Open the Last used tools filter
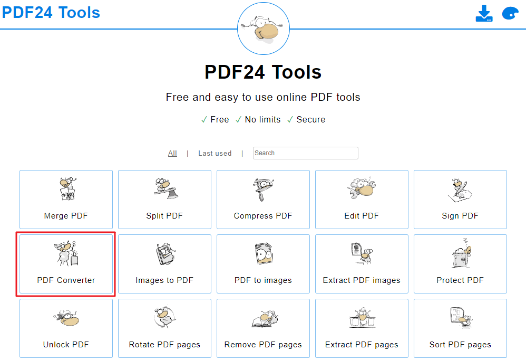This screenshot has height=360, width=526. (x=215, y=153)
